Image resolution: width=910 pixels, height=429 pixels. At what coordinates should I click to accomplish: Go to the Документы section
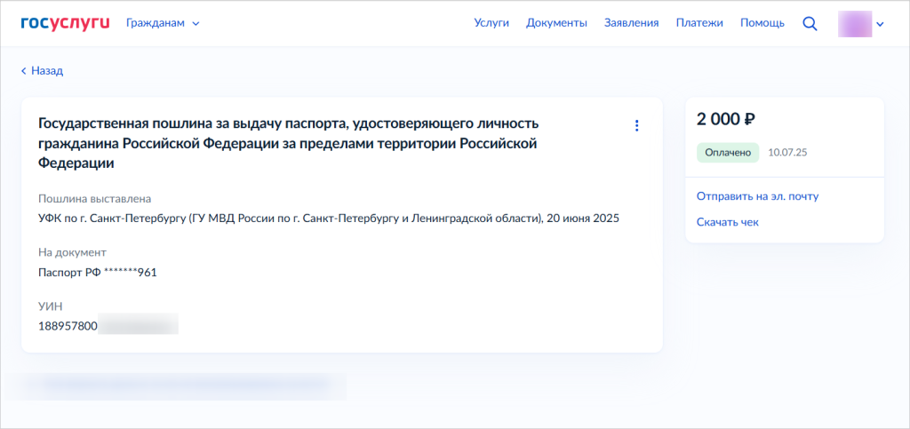[x=556, y=23]
